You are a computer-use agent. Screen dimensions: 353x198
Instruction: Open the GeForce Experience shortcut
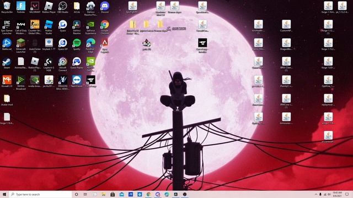[90, 27]
